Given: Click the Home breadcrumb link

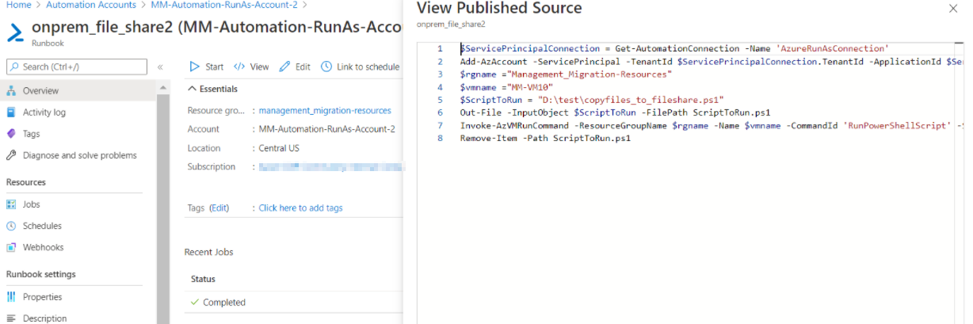Looking at the screenshot, I should 18,5.
